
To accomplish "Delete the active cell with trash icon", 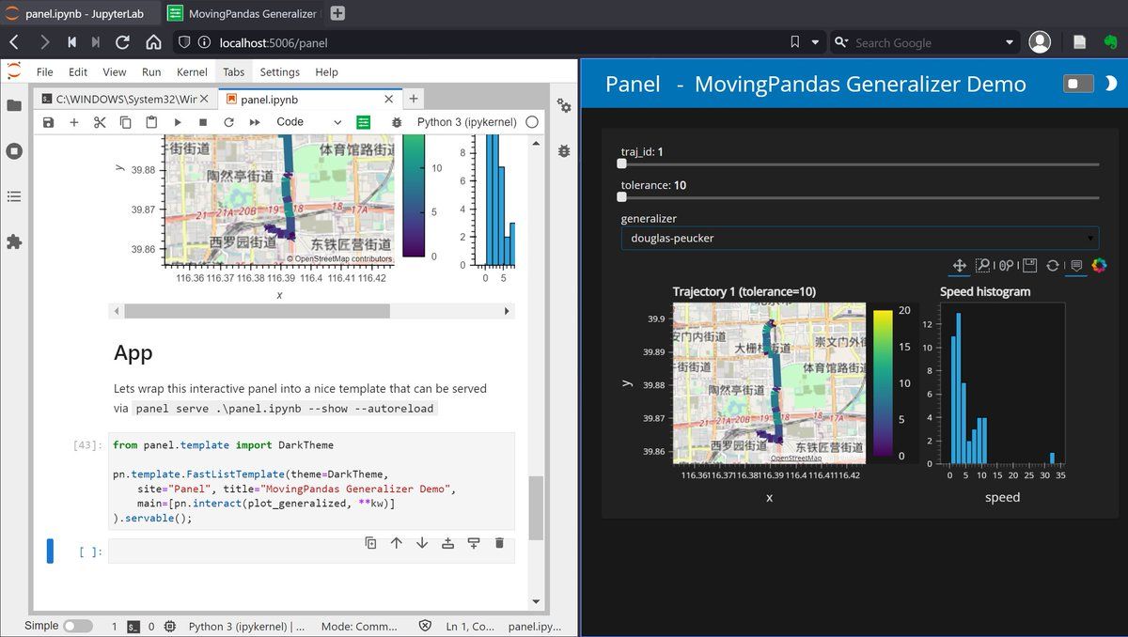I will [499, 543].
